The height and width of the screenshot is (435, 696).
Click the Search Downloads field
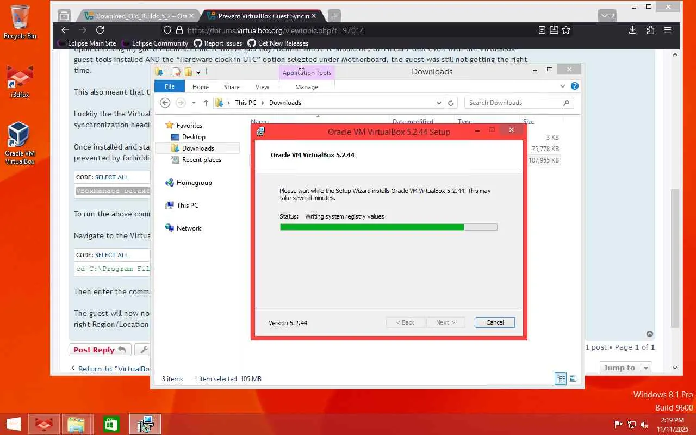[x=519, y=103]
